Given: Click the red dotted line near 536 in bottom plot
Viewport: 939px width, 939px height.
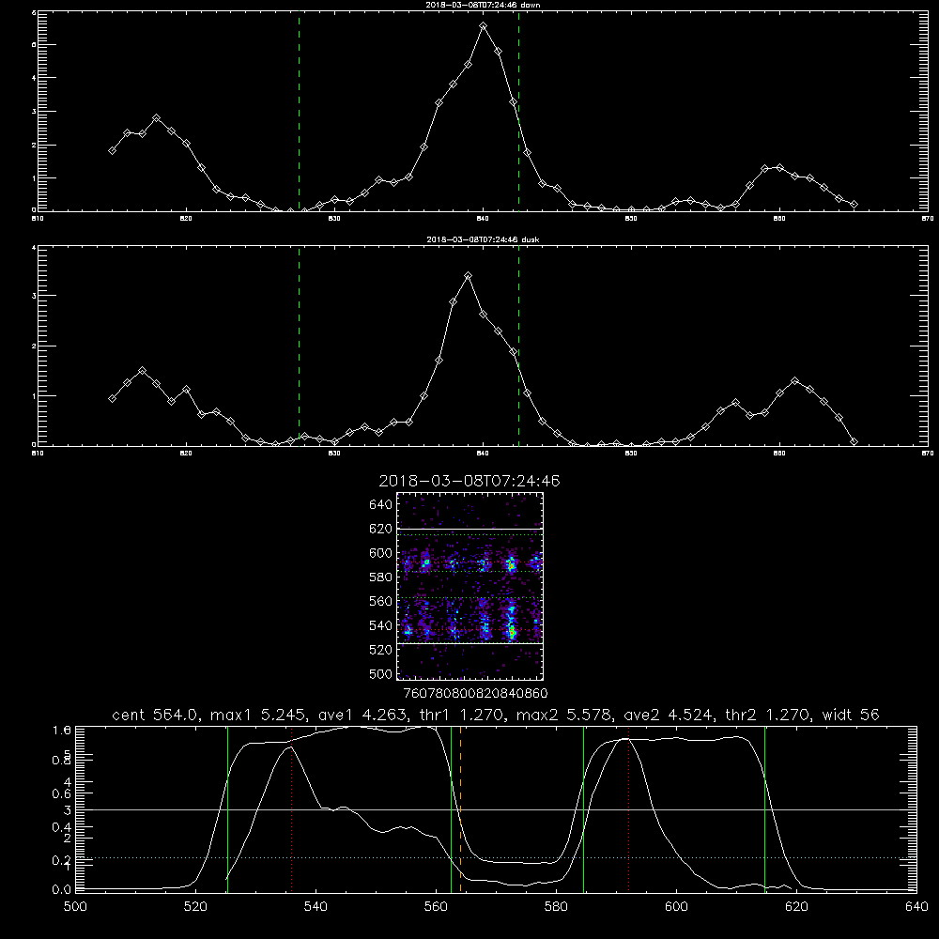Looking at the screenshot, I should 292,809.
